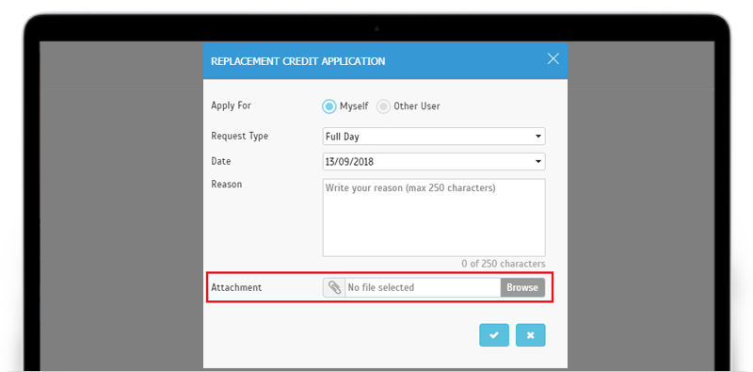This screenshot has height=372, width=753.
Task: Click the Attachment field label
Action: 236,287
